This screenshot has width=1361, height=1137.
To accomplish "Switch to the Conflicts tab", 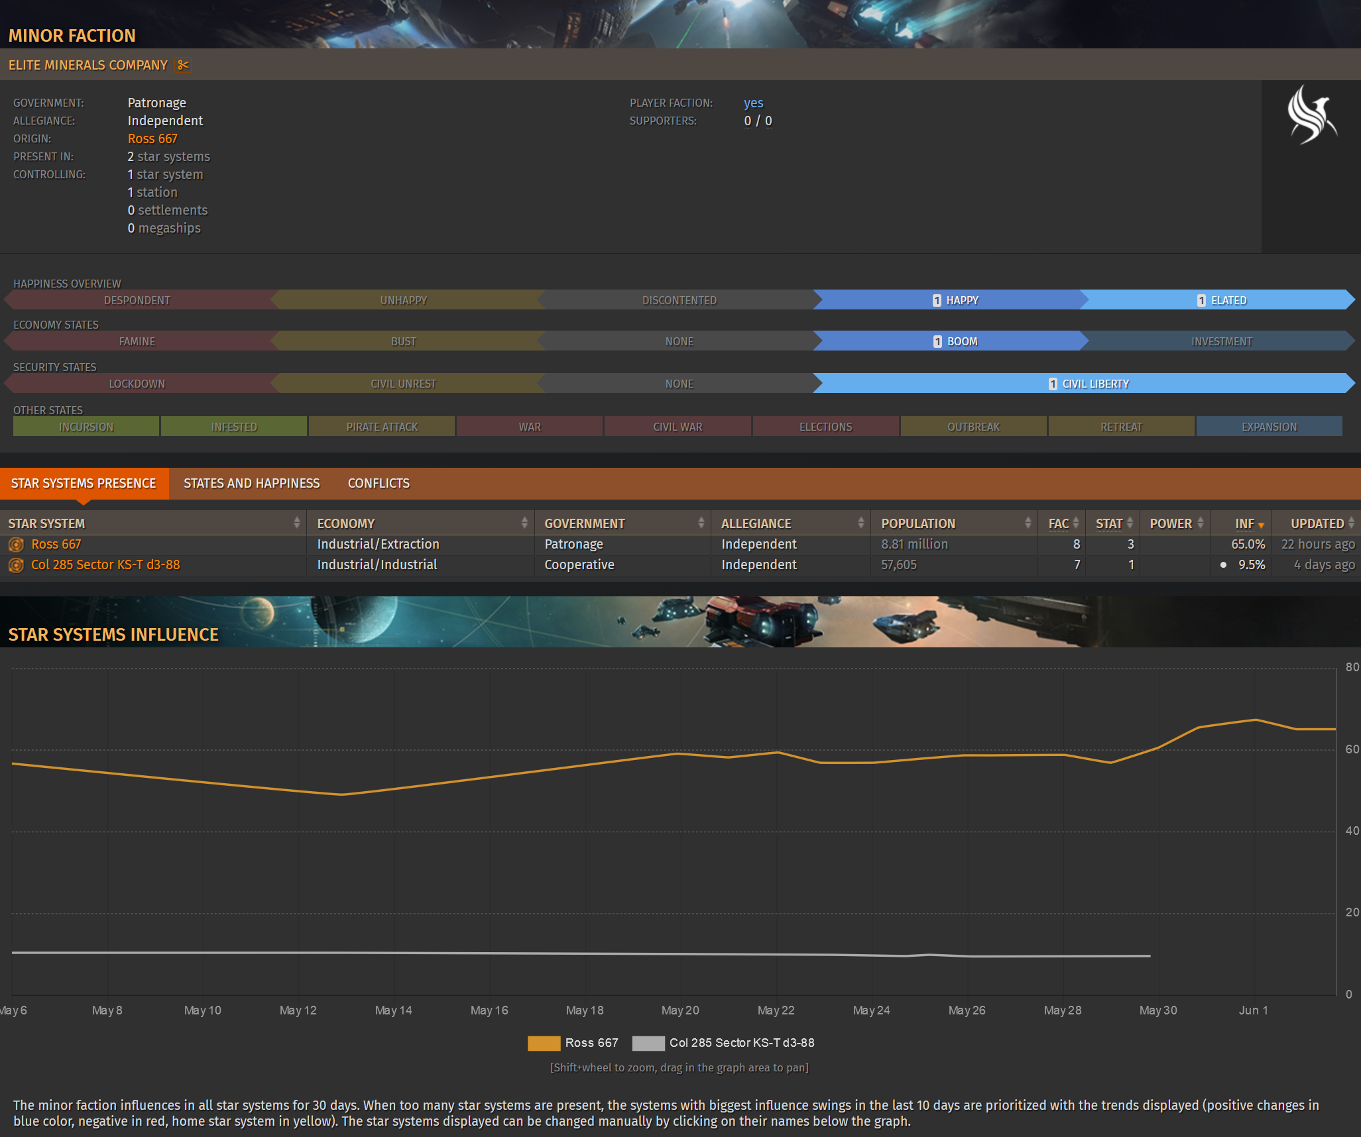I will coord(379,483).
